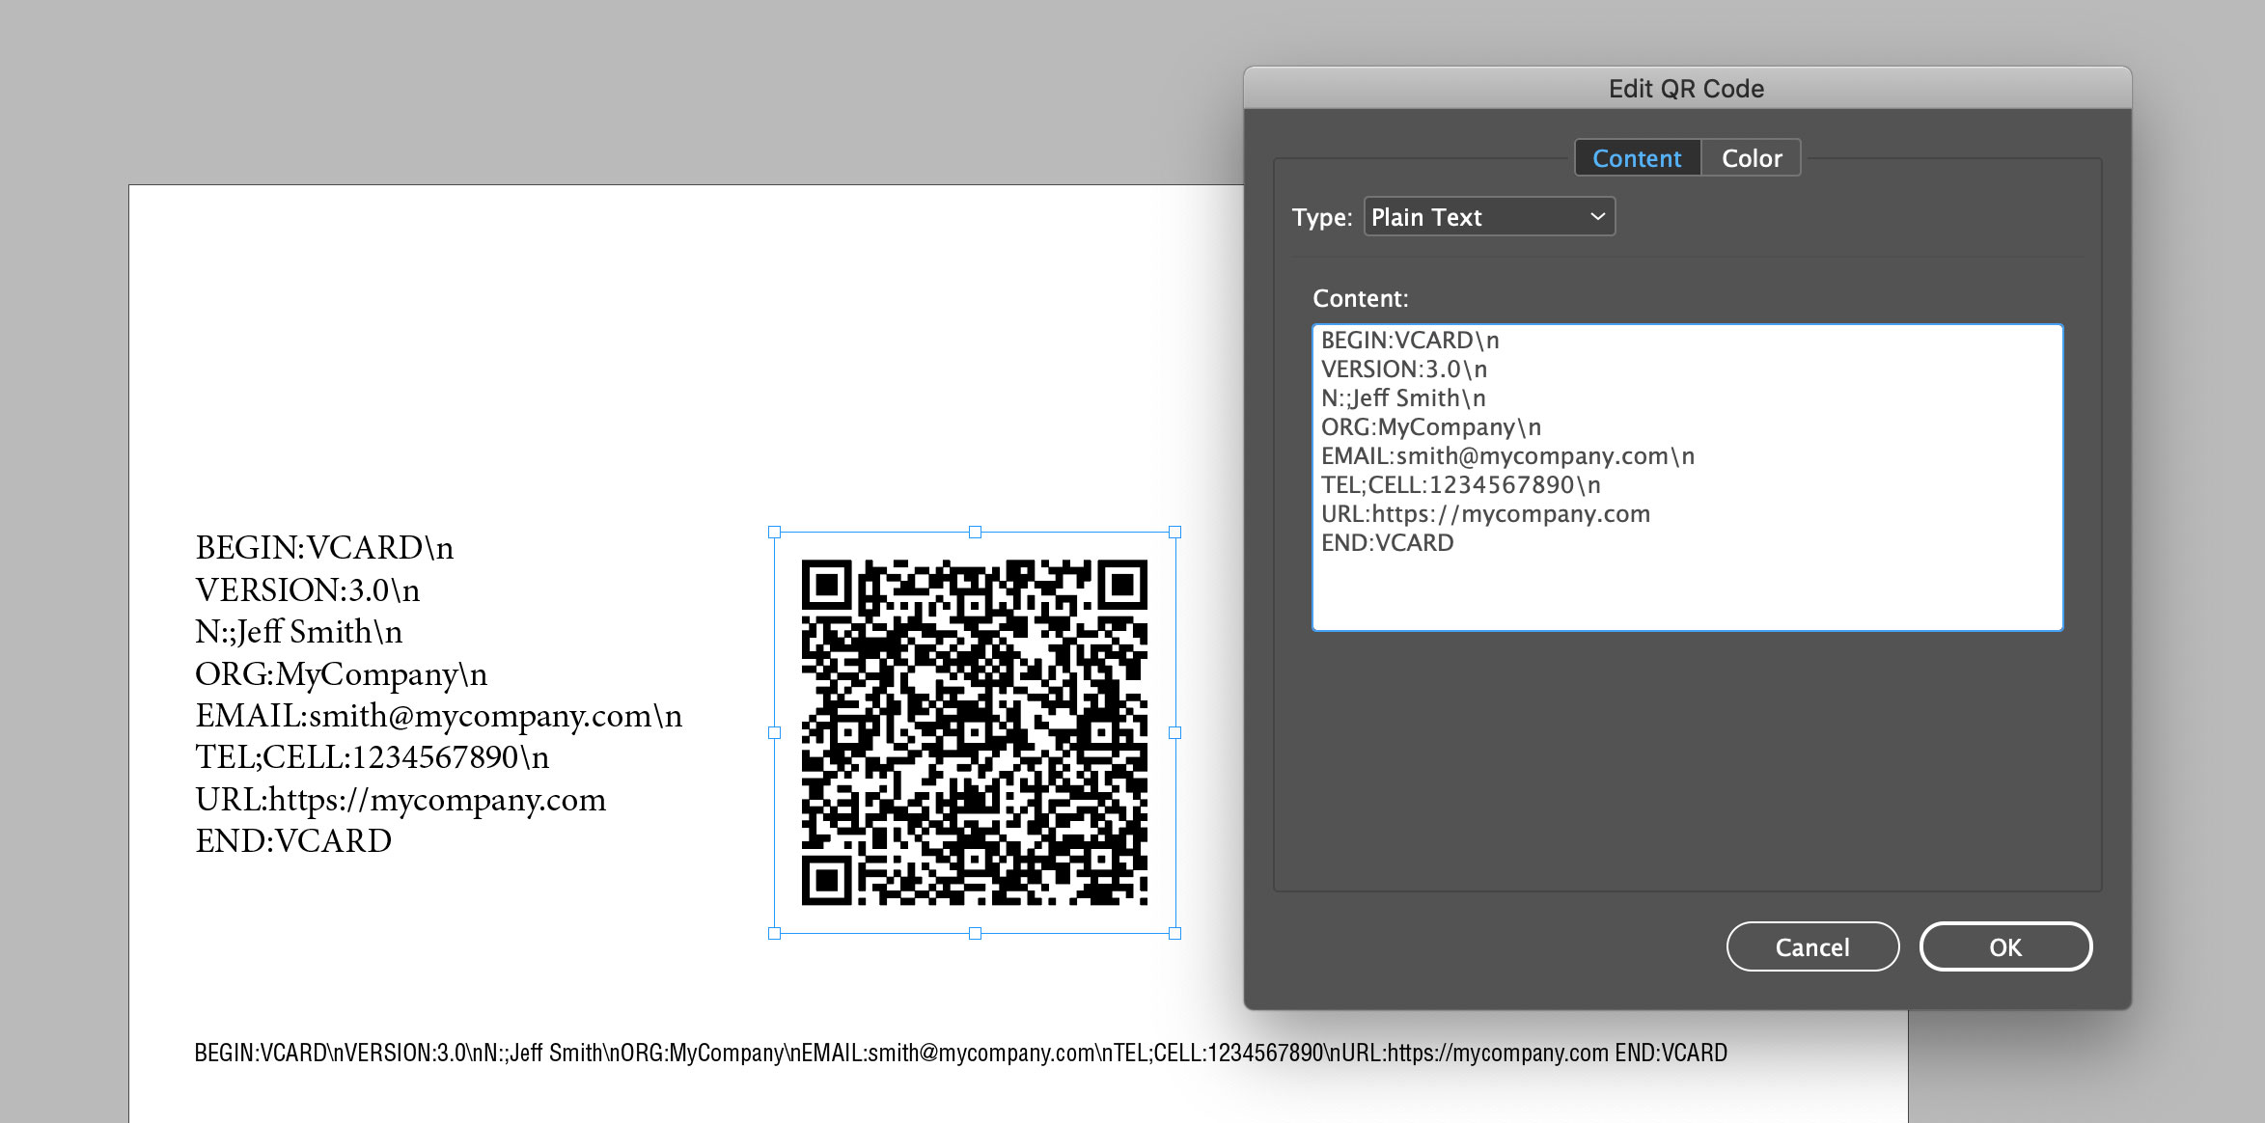
Task: Open the Type dropdown showing Plain Text
Action: click(x=1488, y=217)
